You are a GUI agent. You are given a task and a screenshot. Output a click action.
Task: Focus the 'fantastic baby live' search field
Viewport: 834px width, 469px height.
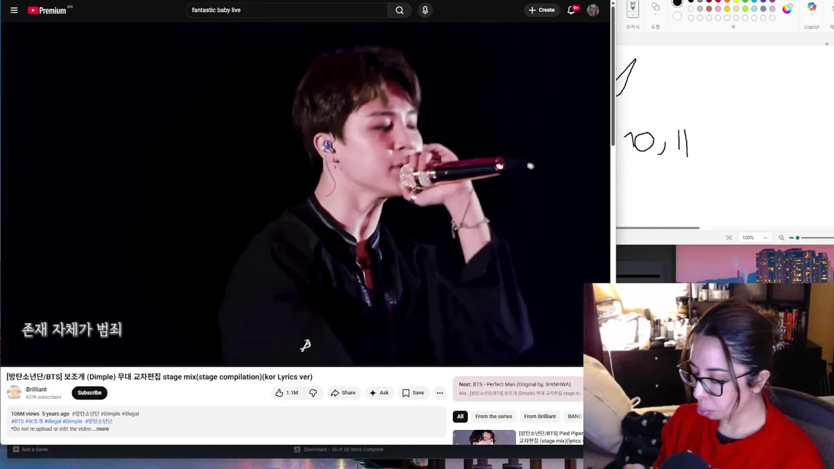(x=287, y=10)
